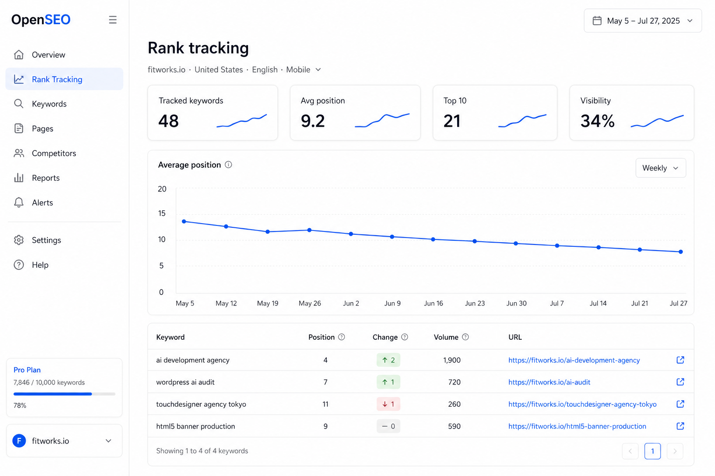Open Keywords in the sidebar

64,104
